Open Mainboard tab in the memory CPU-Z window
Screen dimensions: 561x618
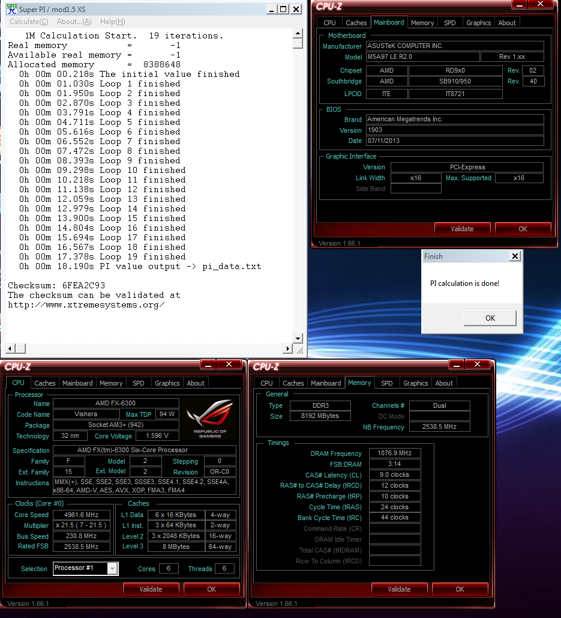click(326, 383)
